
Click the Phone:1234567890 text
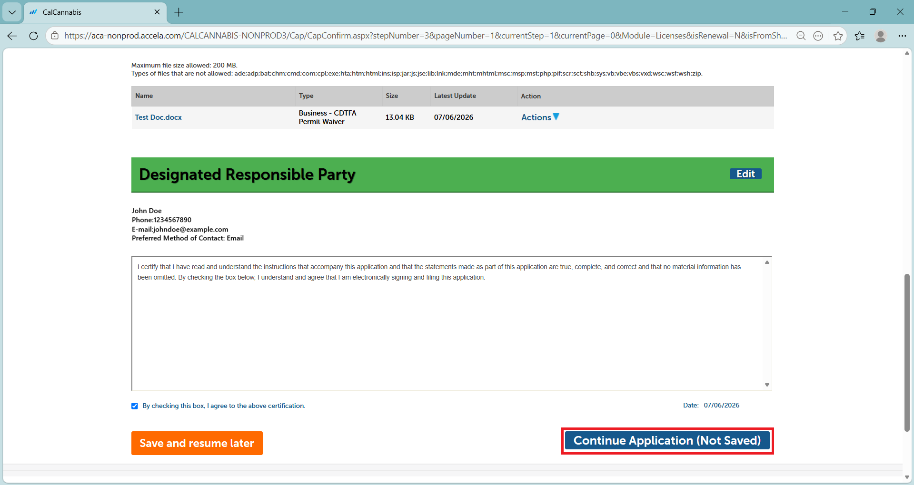pos(161,220)
